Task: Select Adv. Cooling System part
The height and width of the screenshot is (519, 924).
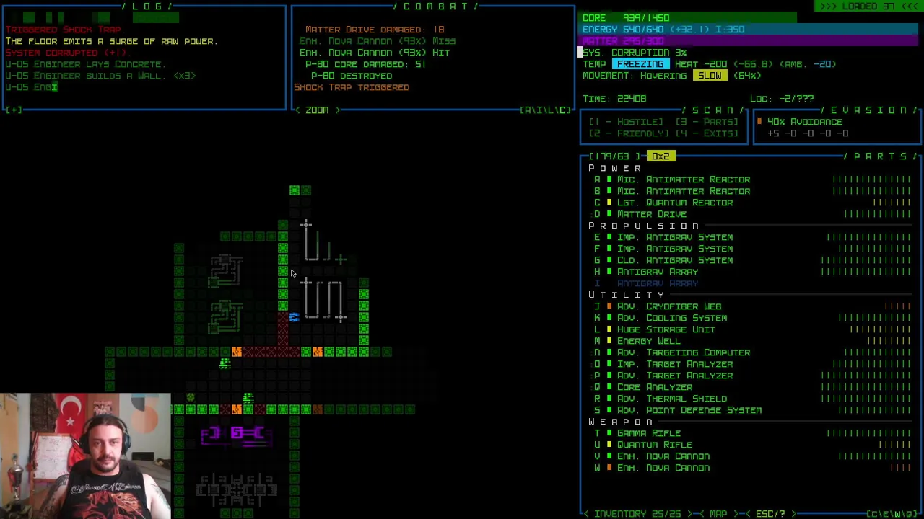Action: [x=671, y=318]
